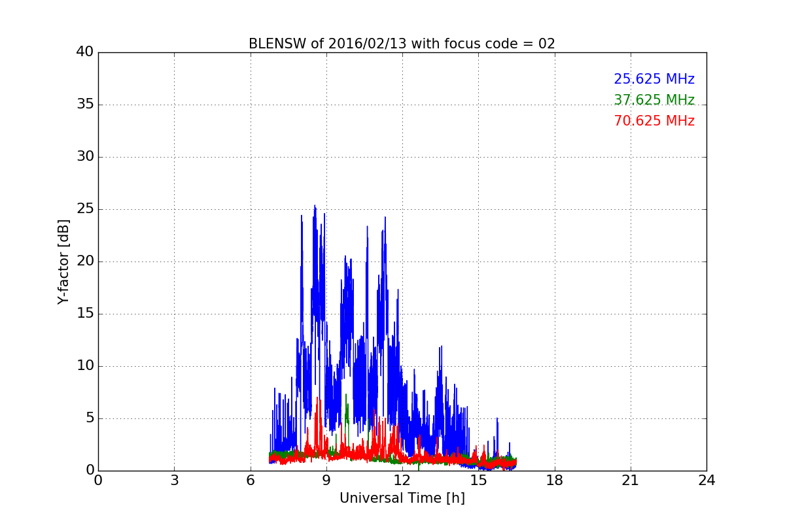The width and height of the screenshot is (785, 523).
Task: Click the y-axis tick label 35
Action: [x=84, y=105]
